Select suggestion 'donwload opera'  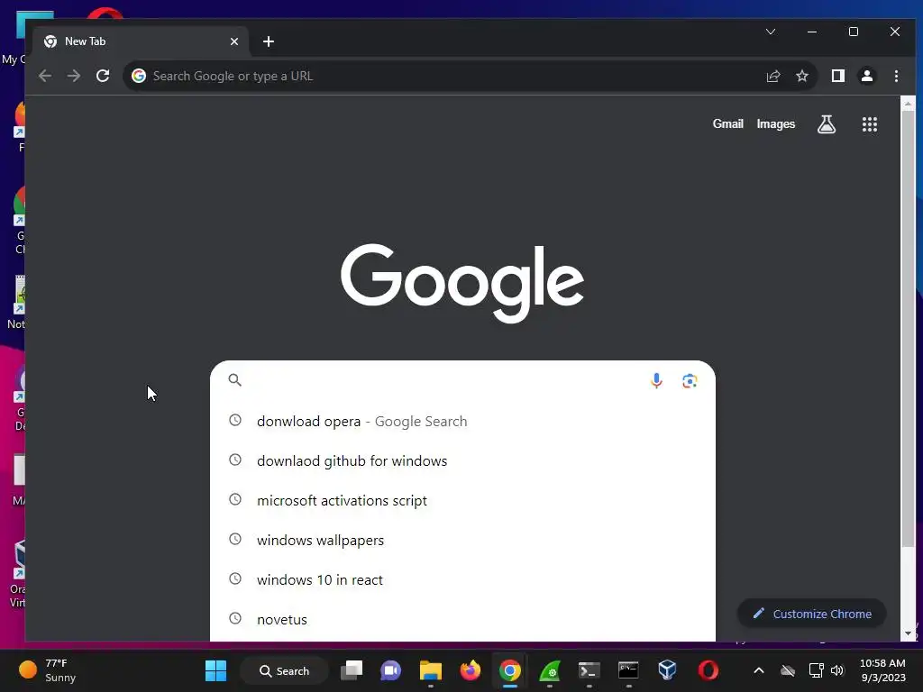click(x=462, y=422)
